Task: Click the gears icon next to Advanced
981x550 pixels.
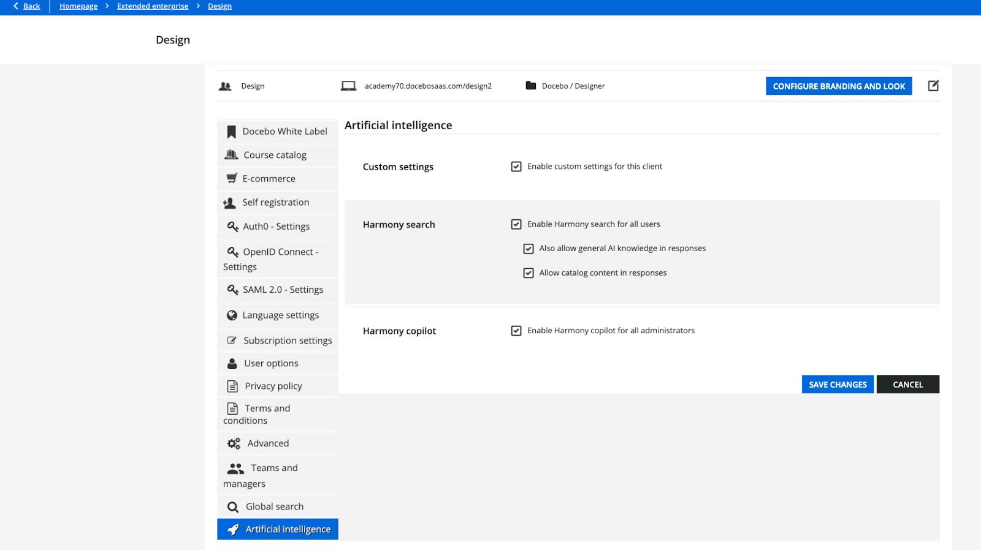Action: pyautogui.click(x=234, y=443)
